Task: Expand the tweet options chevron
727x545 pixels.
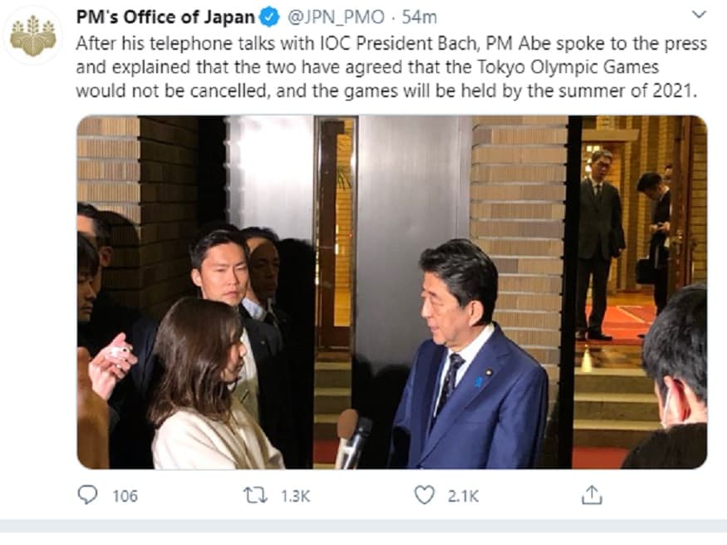Action: click(699, 15)
